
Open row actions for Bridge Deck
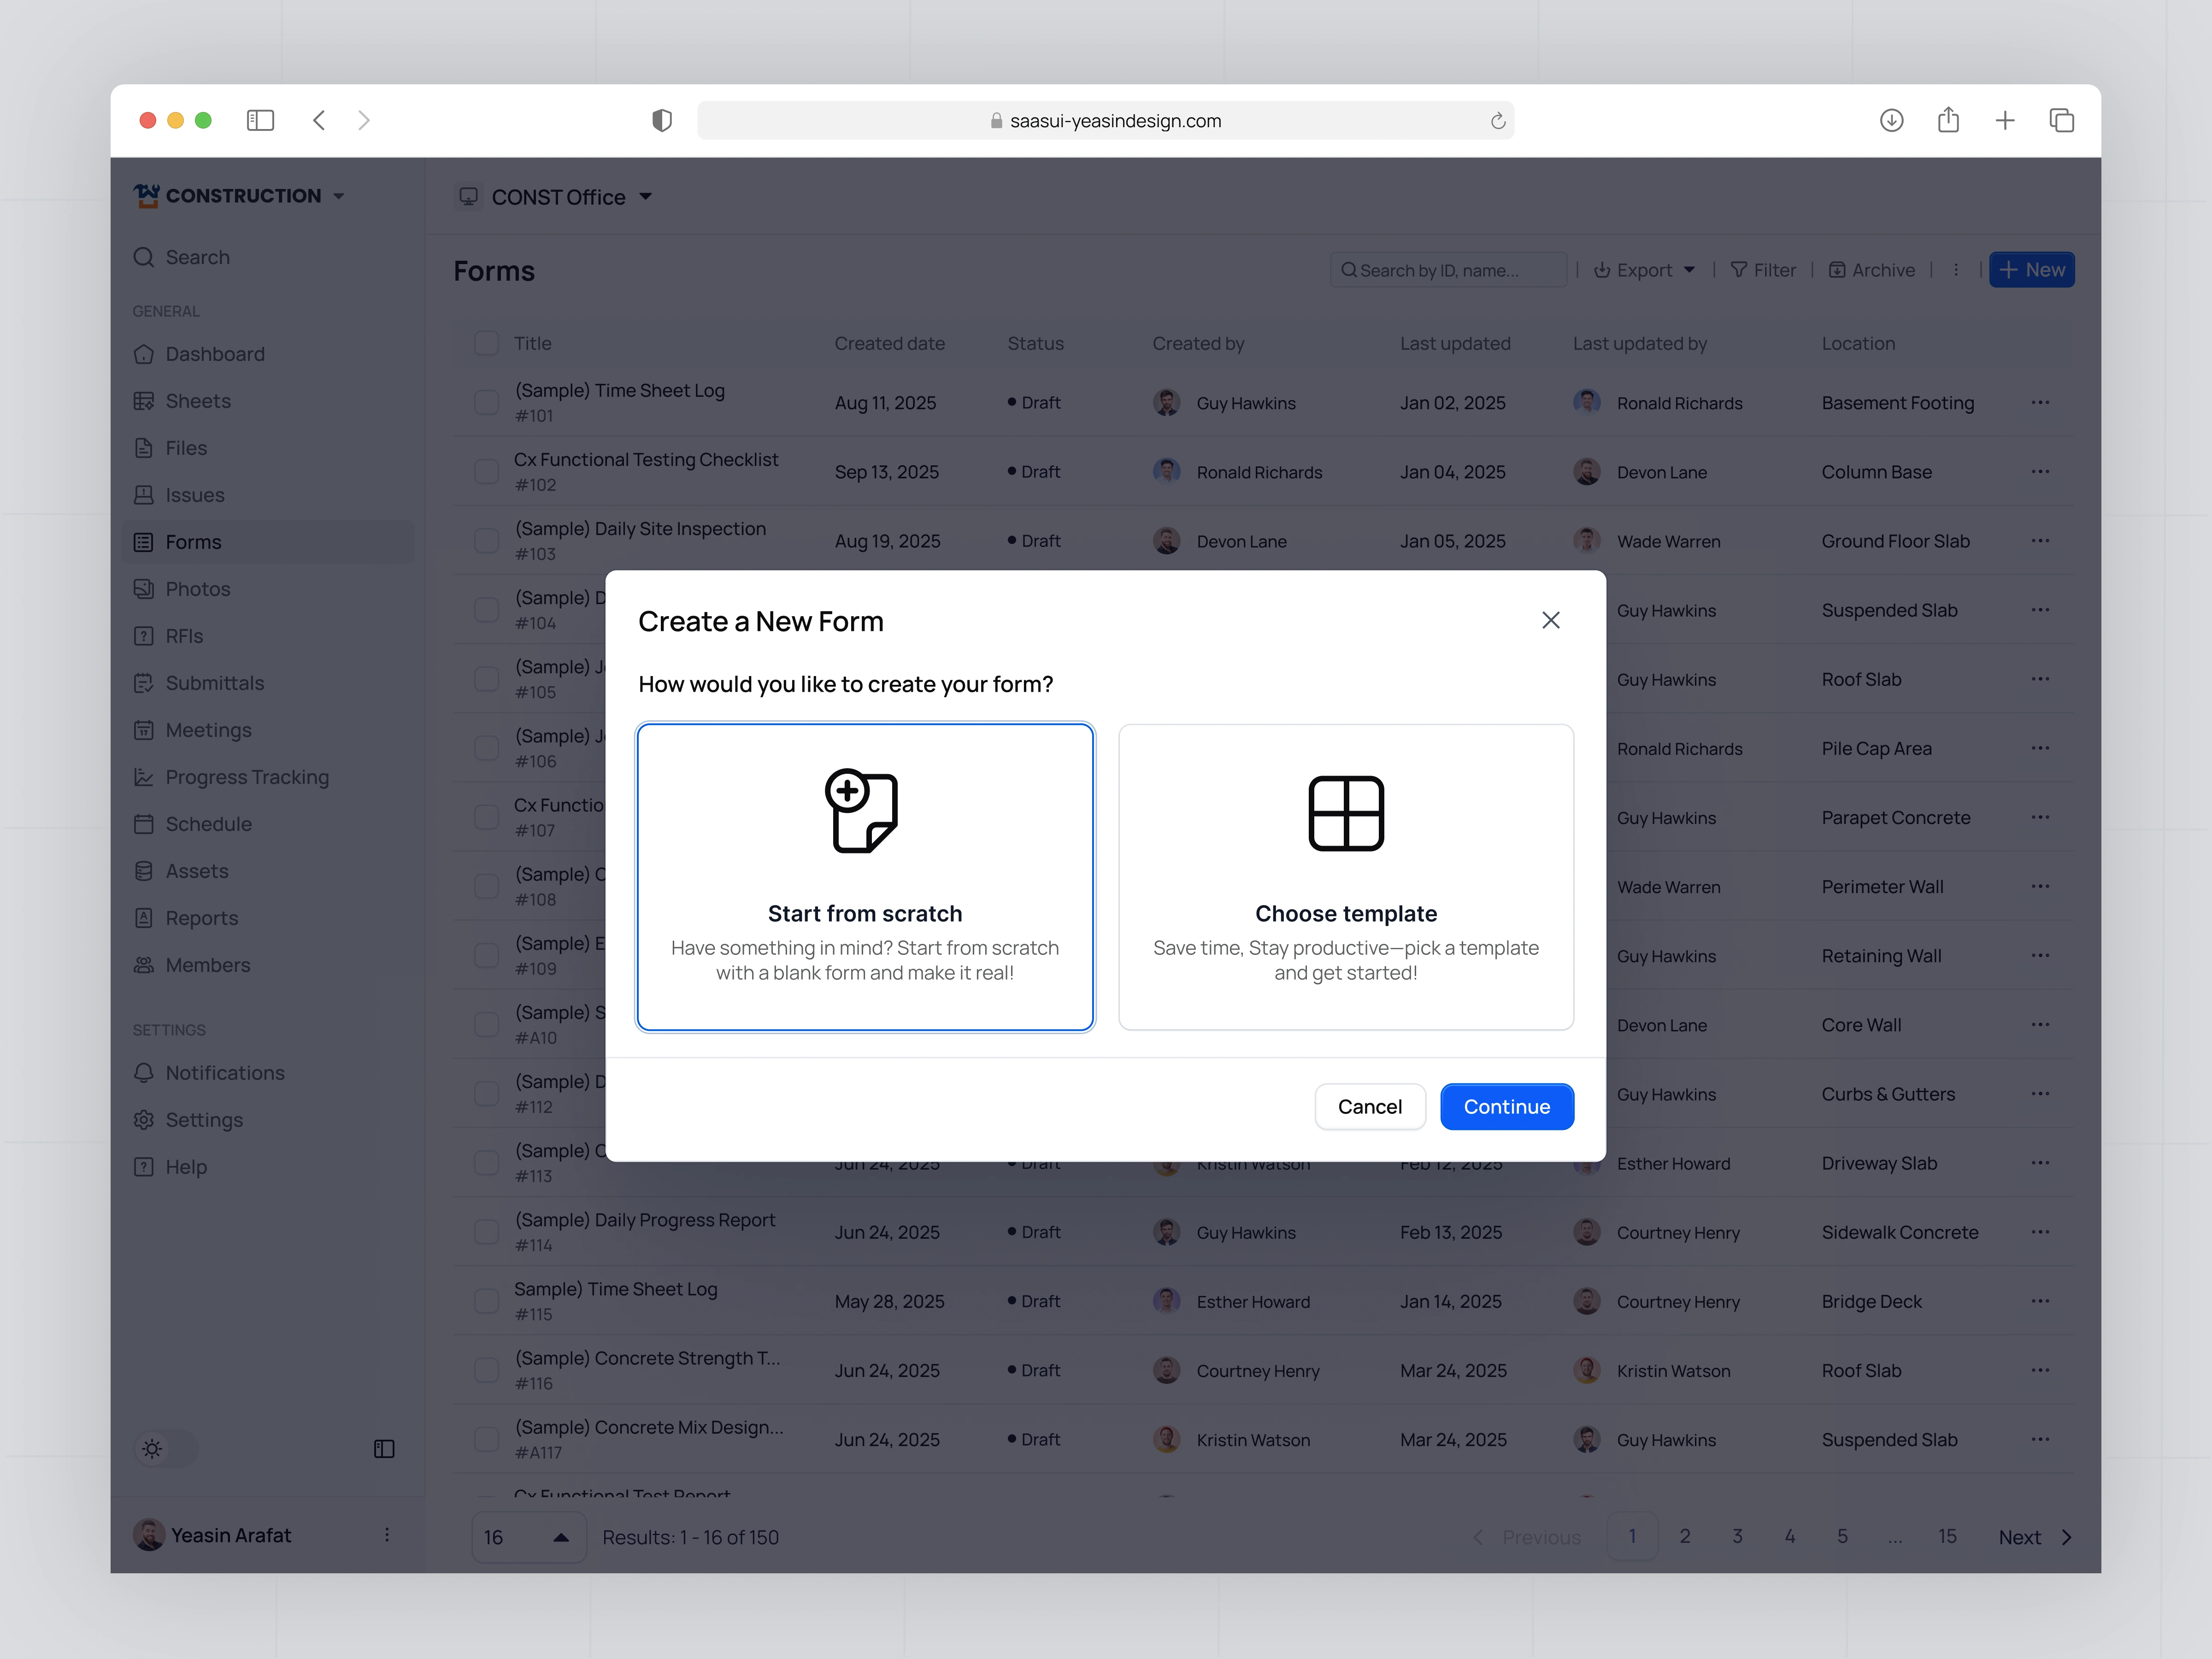coord(2040,1301)
